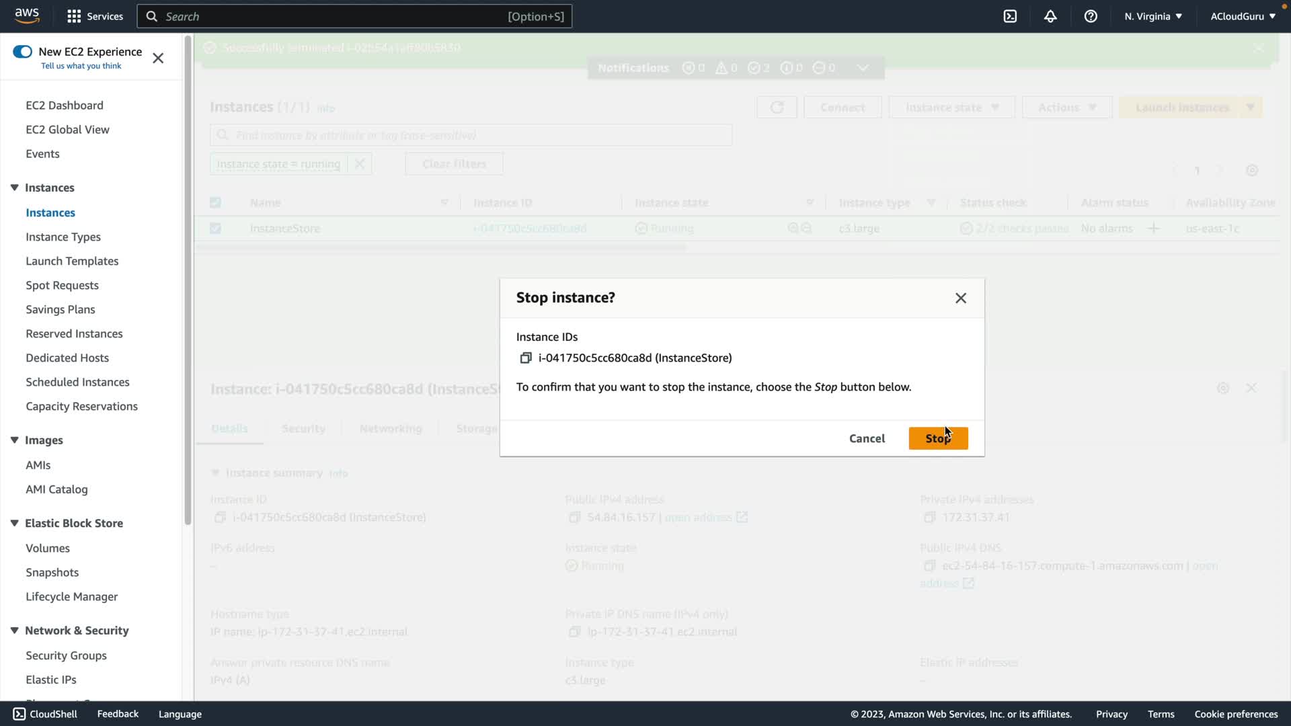Confirm with the orange Stop button

point(938,438)
